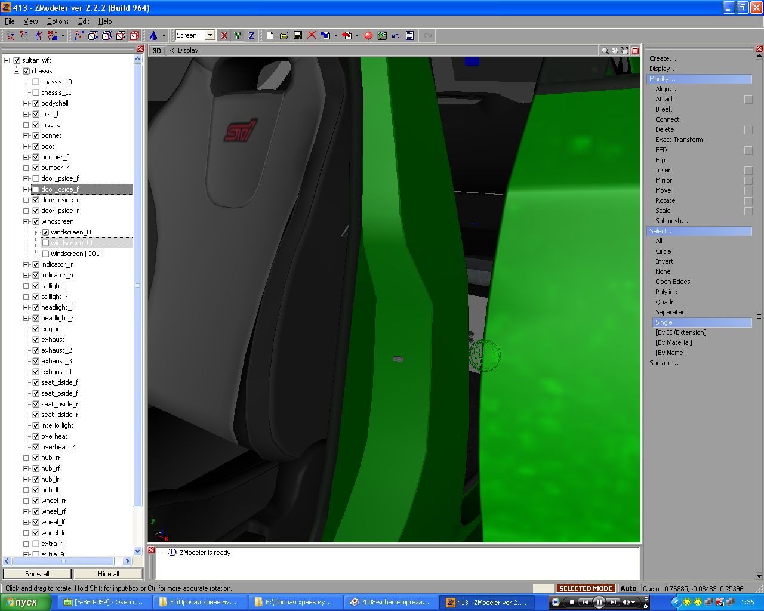Open a file using the folder icon

284,36
